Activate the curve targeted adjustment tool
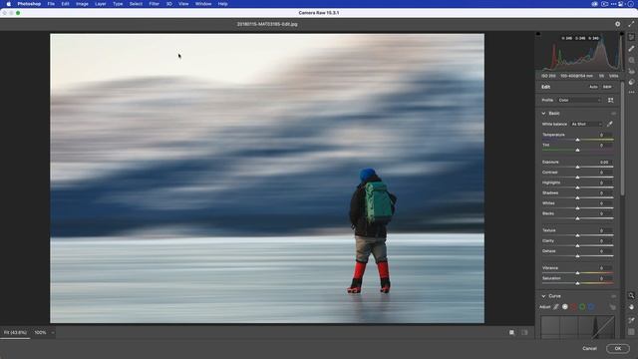The image size is (638, 359). 612,307
